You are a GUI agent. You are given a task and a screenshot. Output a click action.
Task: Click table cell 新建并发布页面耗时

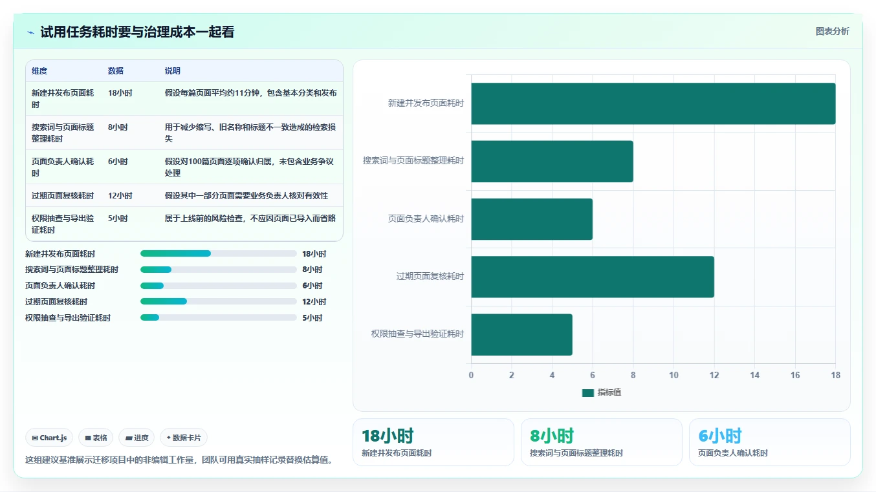(63, 99)
